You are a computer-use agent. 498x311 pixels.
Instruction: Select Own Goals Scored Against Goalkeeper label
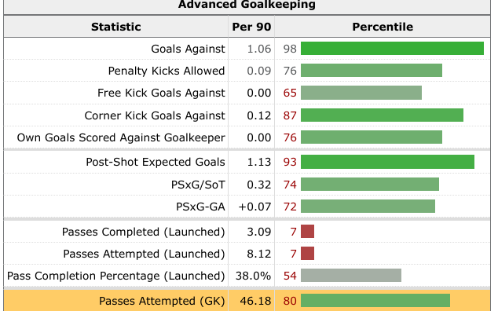point(121,137)
